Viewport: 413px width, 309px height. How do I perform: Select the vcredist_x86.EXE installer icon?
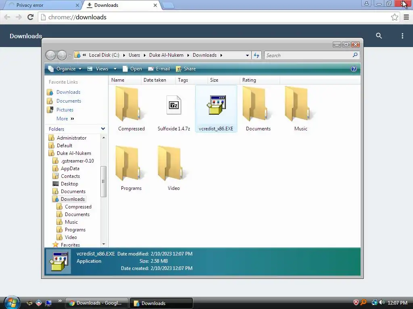(x=216, y=105)
